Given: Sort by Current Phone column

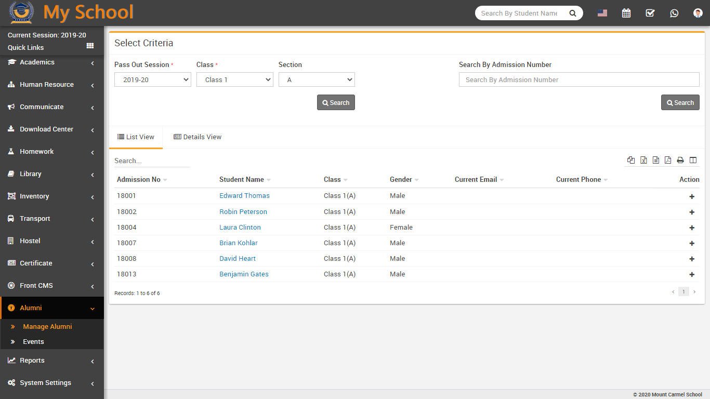Looking at the screenshot, I should 582,179.
